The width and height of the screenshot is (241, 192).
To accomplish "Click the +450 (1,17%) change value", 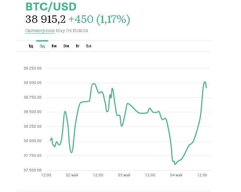I will coord(99,20).
